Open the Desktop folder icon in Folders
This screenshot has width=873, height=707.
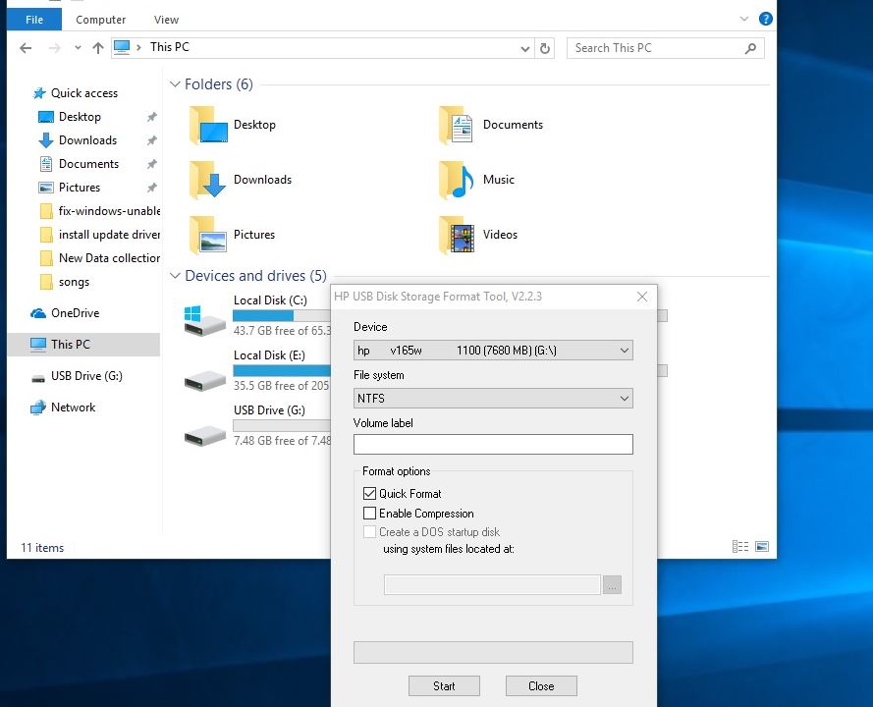pos(208,125)
